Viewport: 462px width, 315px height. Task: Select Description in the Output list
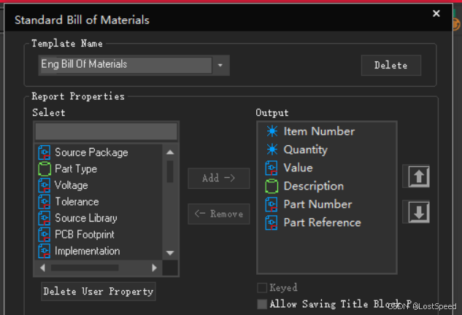pos(313,186)
